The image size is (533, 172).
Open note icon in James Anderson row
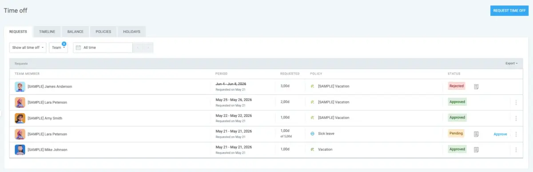pyautogui.click(x=476, y=86)
